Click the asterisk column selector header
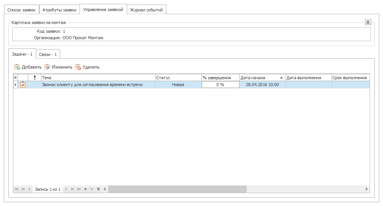 15,77
